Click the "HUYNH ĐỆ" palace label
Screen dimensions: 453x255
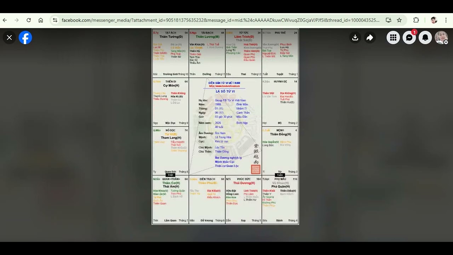click(280, 81)
